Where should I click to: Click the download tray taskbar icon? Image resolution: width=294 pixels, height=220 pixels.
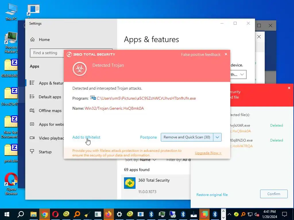pos(194,214)
